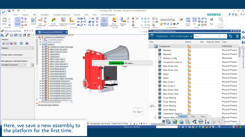Click the red record button in status bar
Screen dimensions: 245x137
tap(237, 127)
